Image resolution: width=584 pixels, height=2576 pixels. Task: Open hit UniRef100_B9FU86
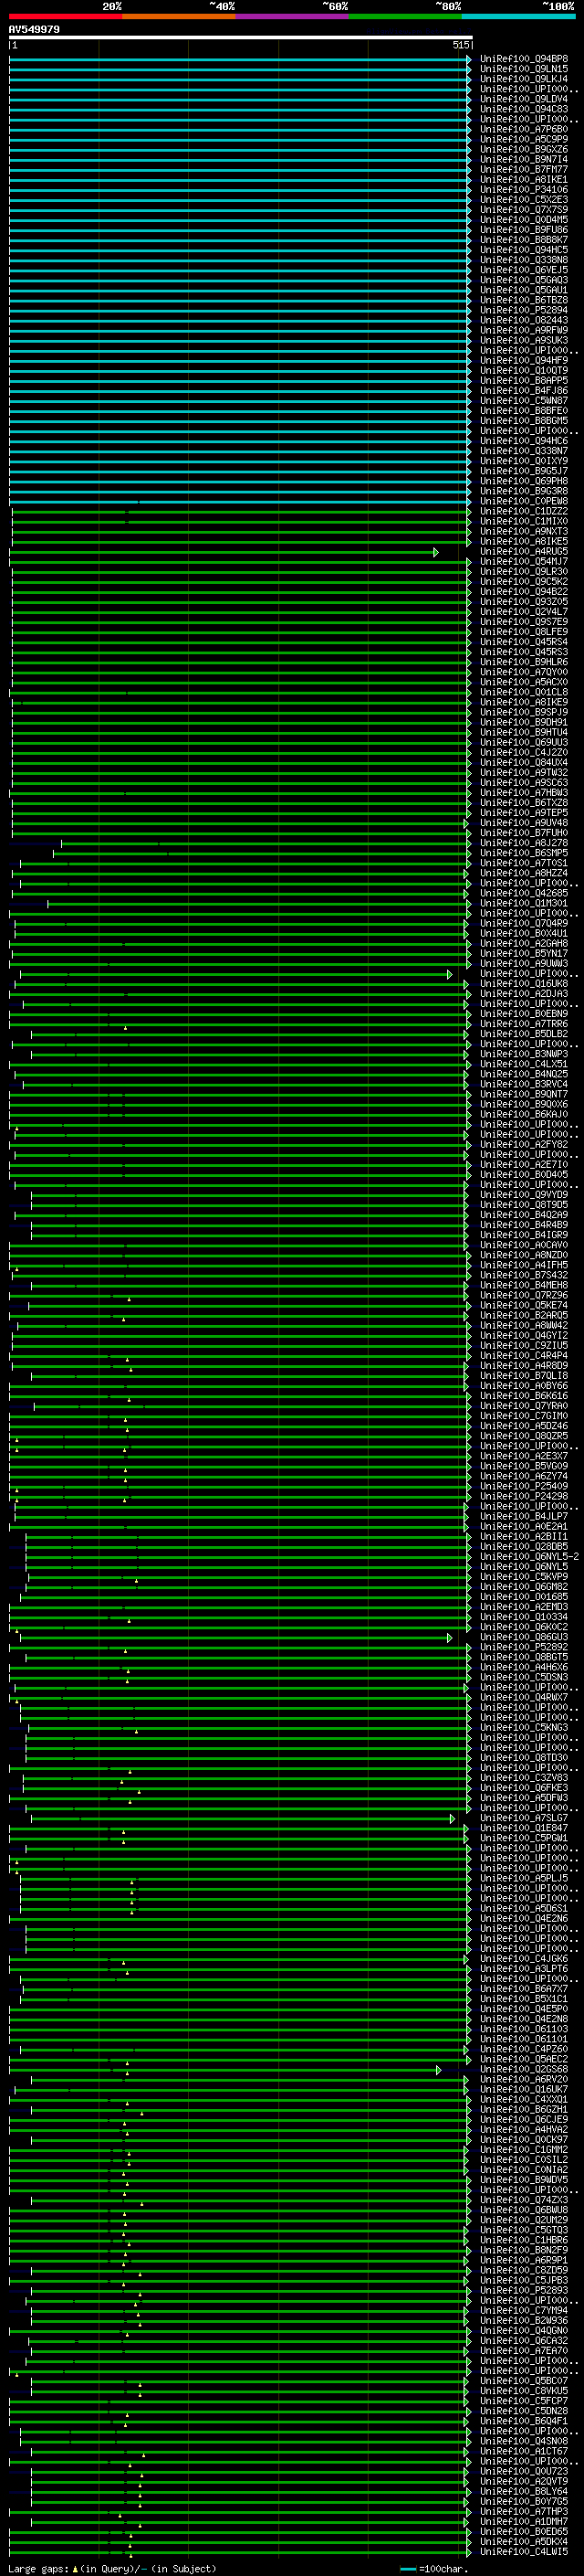pyautogui.click(x=524, y=229)
